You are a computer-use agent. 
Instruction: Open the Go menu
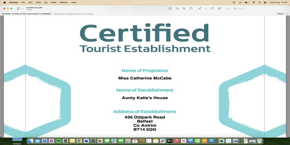click(46, 2)
